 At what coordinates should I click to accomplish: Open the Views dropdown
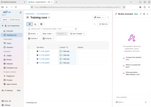(99, 17)
